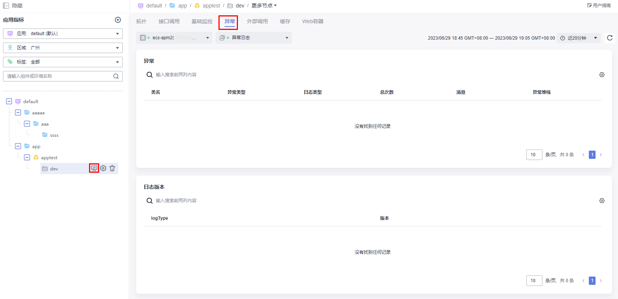Open column settings gear in 日志版本 table
This screenshot has height=299, width=618.
coord(602,201)
